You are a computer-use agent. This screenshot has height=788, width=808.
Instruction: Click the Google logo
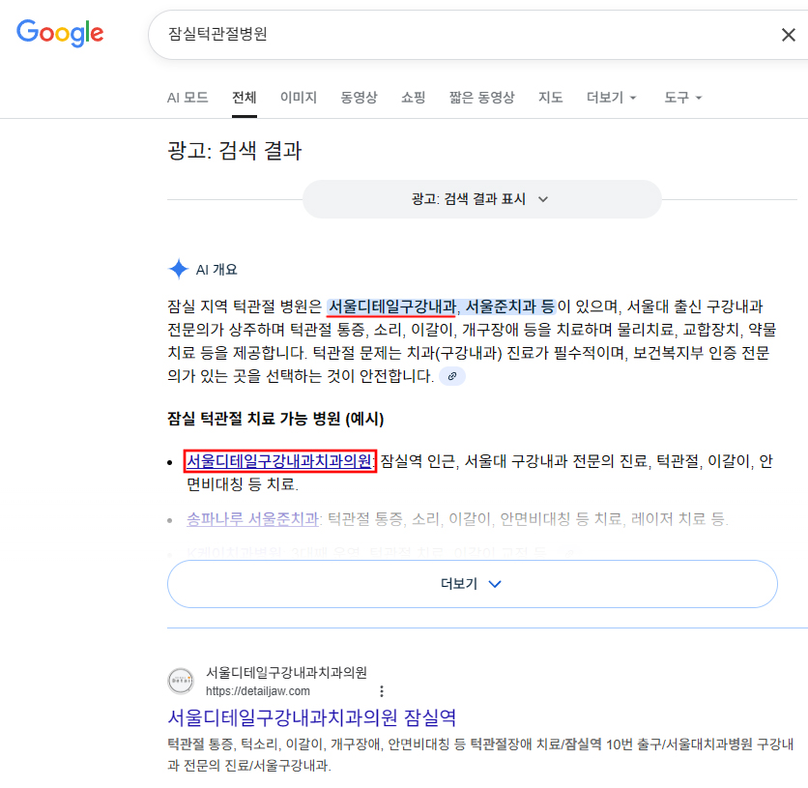click(60, 33)
